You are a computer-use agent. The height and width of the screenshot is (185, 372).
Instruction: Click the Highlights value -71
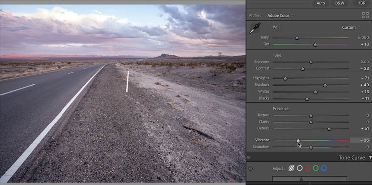coord(365,78)
